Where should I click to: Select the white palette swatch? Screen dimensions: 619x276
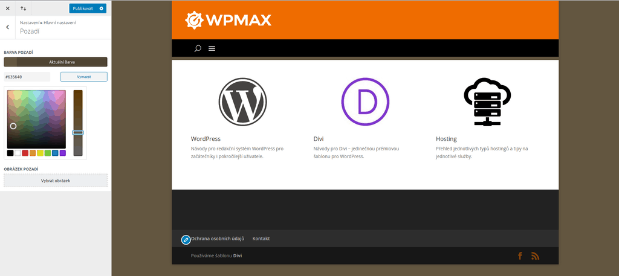click(18, 153)
